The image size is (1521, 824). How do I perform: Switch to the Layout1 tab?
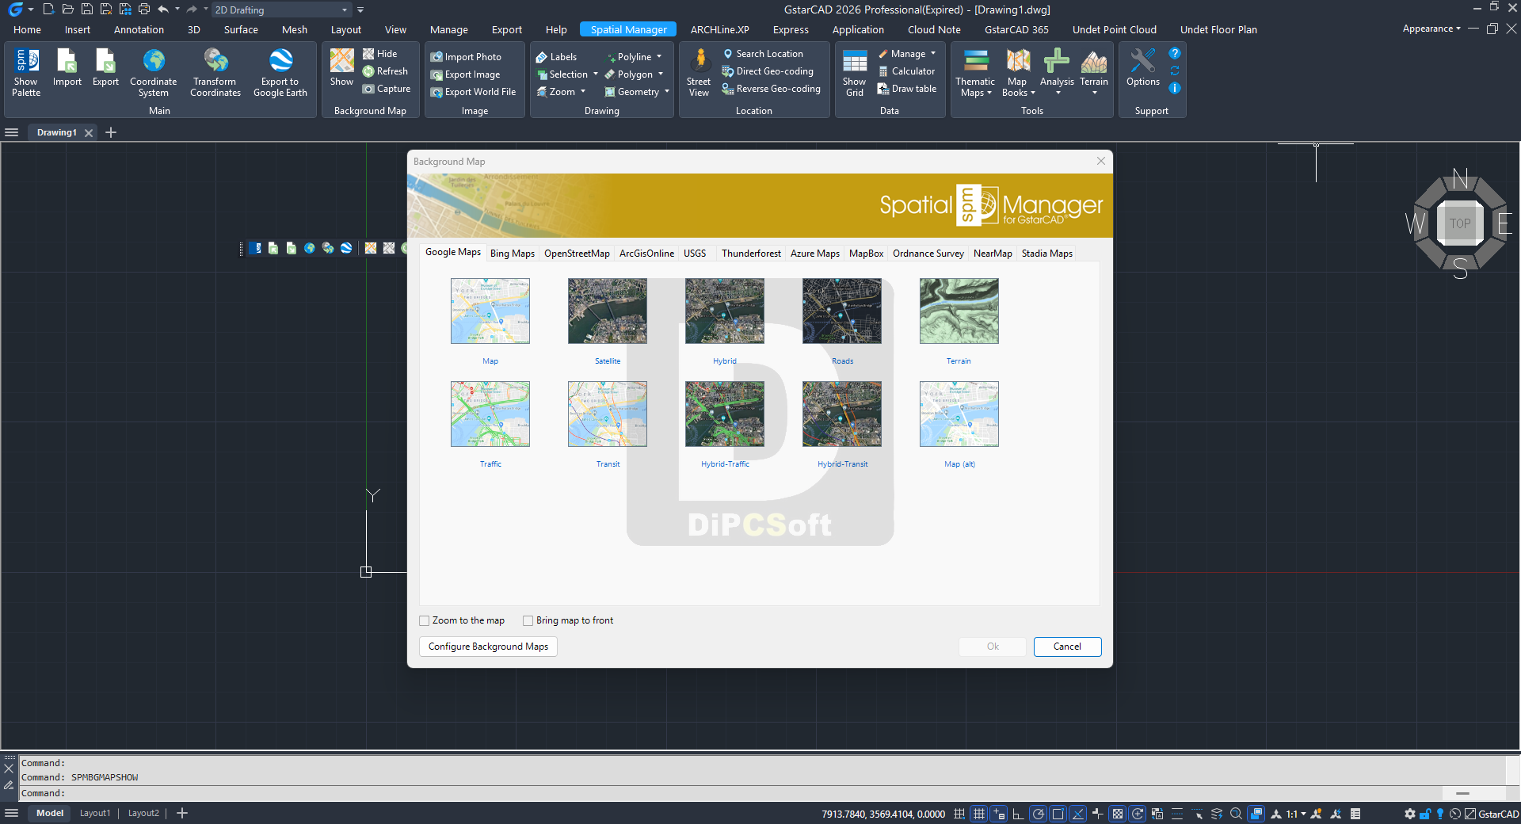pyautogui.click(x=95, y=813)
